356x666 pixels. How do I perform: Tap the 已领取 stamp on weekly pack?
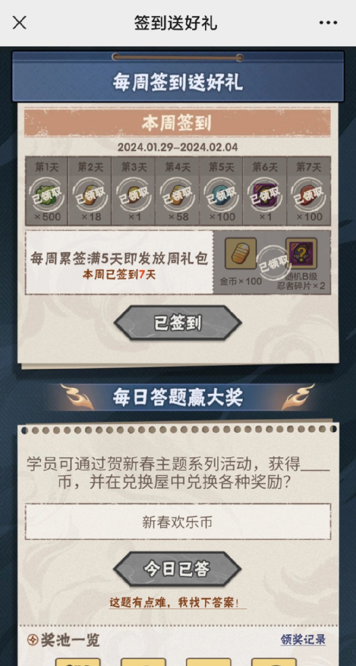pos(271,266)
